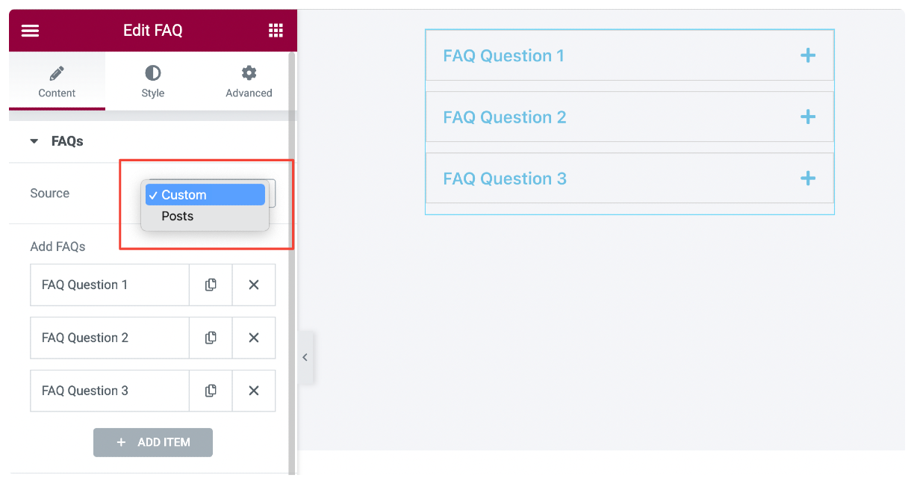Duplicate FAQ Question 2 item

tap(210, 338)
